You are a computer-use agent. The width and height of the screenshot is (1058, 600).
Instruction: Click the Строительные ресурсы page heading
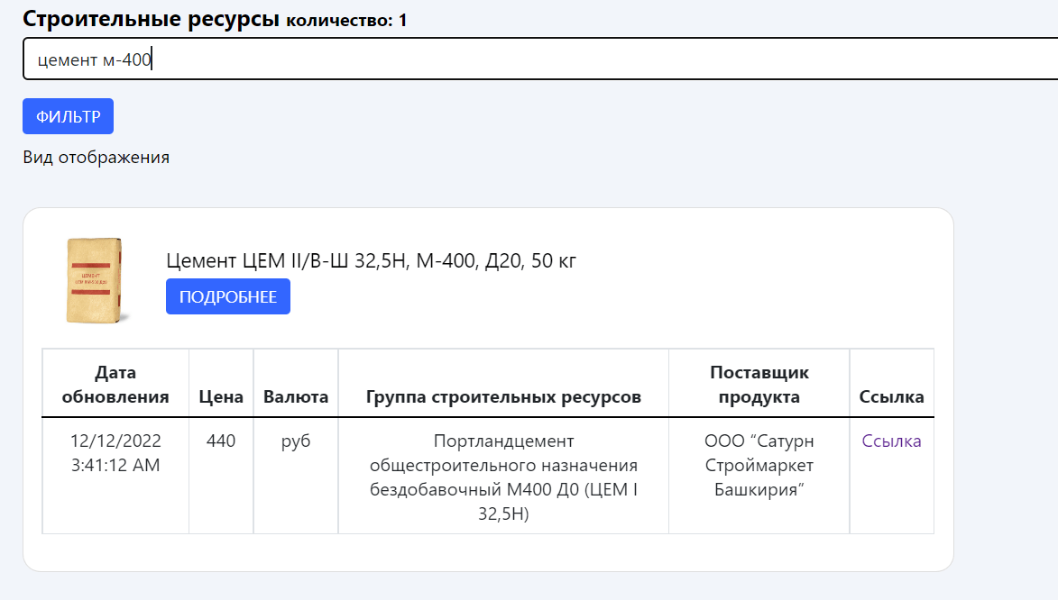pos(151,19)
